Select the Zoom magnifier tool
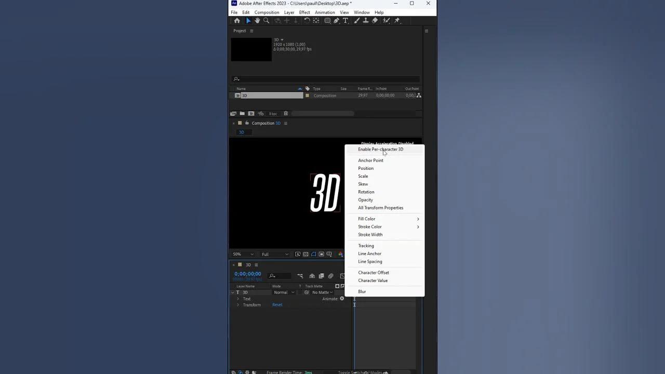This screenshot has height=374, width=665. coord(266,21)
